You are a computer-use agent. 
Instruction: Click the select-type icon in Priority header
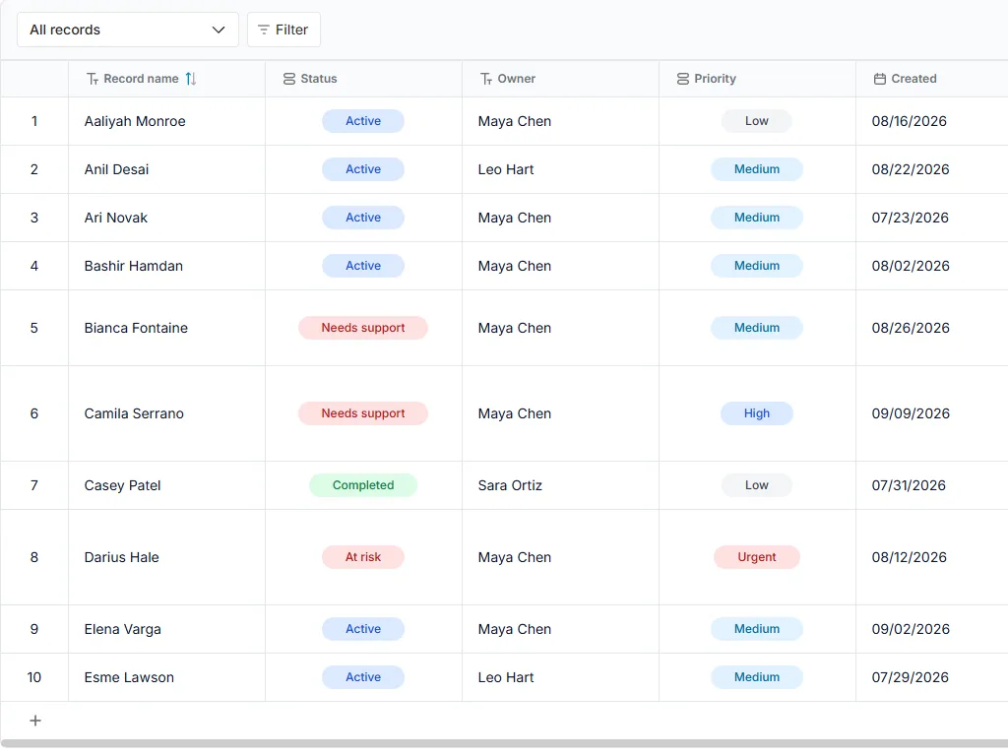click(683, 79)
